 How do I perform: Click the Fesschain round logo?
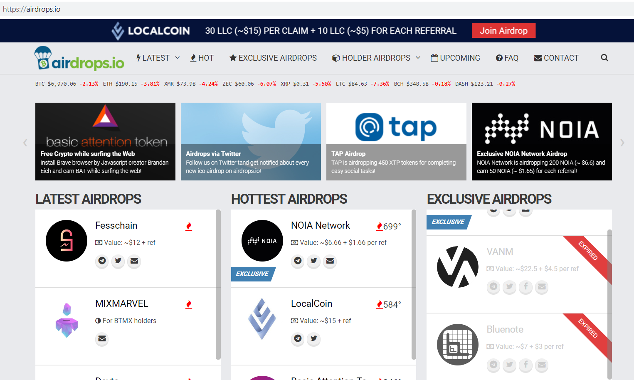(67, 241)
